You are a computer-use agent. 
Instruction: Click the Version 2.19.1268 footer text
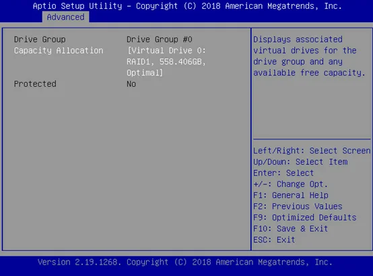(x=185, y=262)
